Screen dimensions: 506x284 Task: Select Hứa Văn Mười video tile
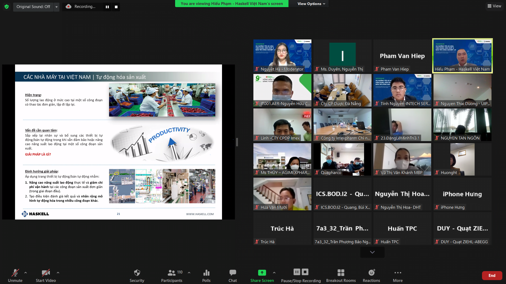[282, 194]
